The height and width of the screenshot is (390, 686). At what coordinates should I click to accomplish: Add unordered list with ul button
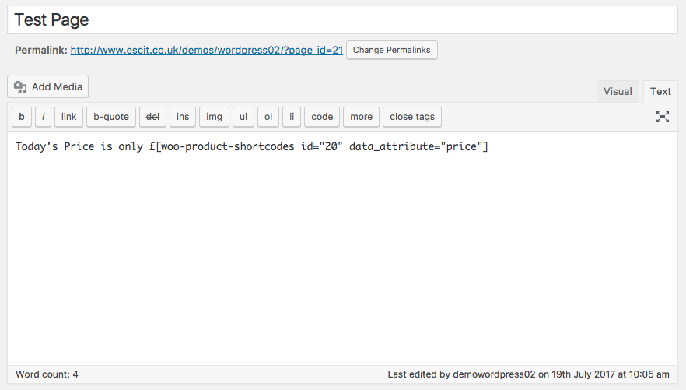point(243,117)
